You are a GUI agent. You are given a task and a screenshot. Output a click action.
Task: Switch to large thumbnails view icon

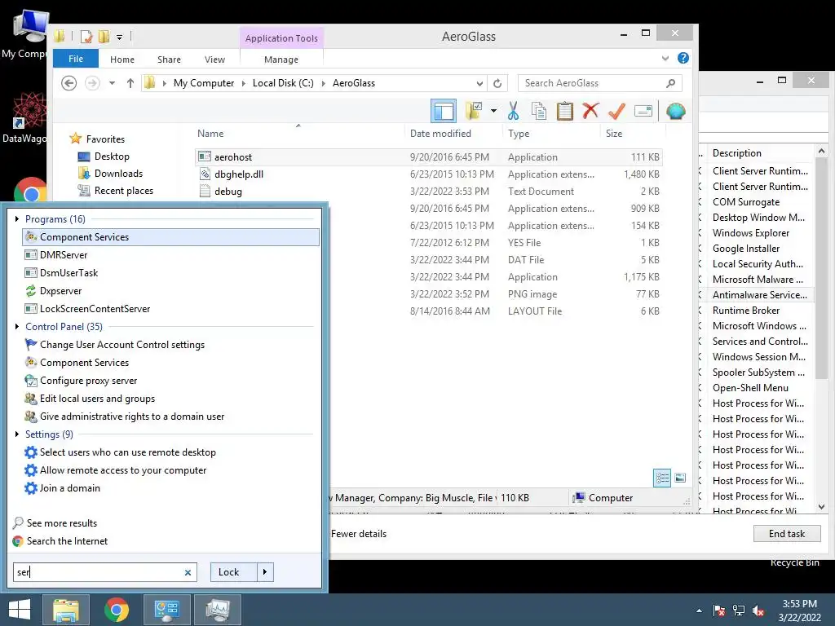[x=680, y=478]
